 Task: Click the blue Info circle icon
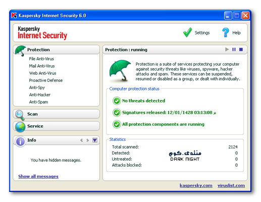coord(20,141)
